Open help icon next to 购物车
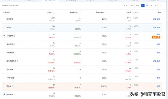The height and width of the screenshot is (99, 168). 13,86
